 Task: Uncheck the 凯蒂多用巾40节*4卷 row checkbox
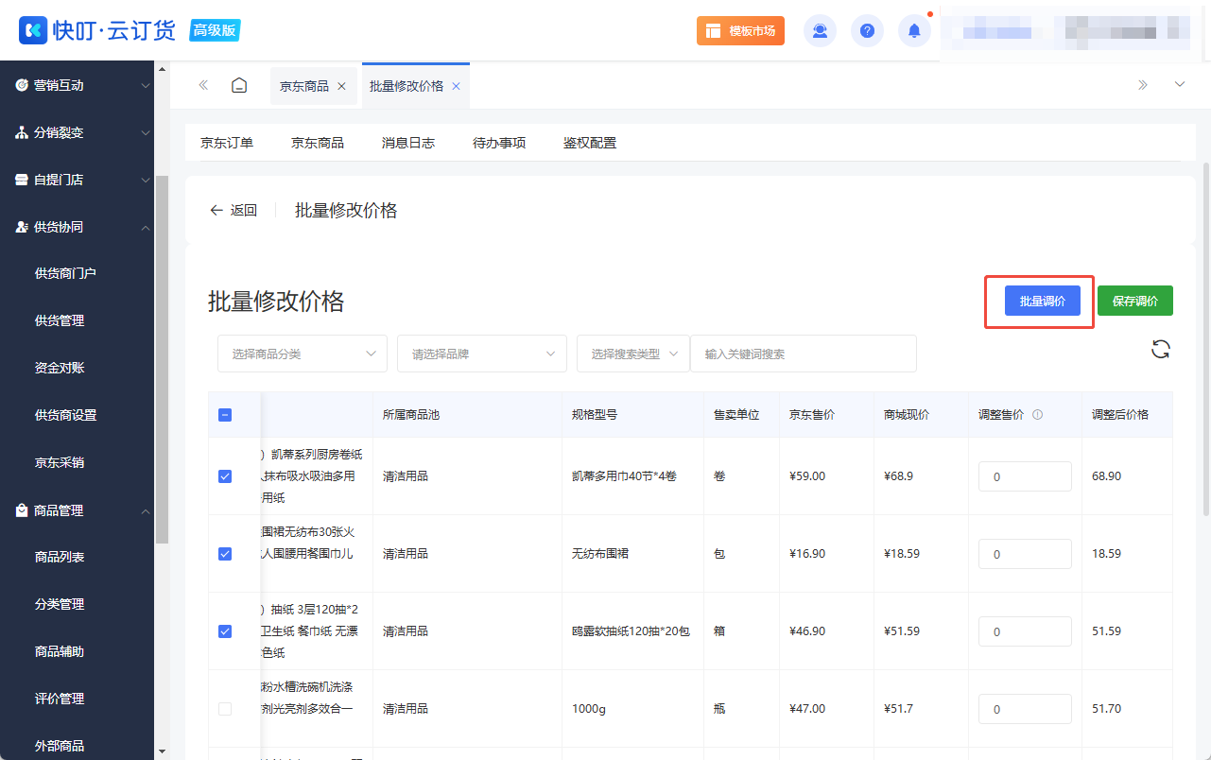pos(225,476)
